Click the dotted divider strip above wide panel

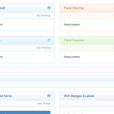(57, 70)
